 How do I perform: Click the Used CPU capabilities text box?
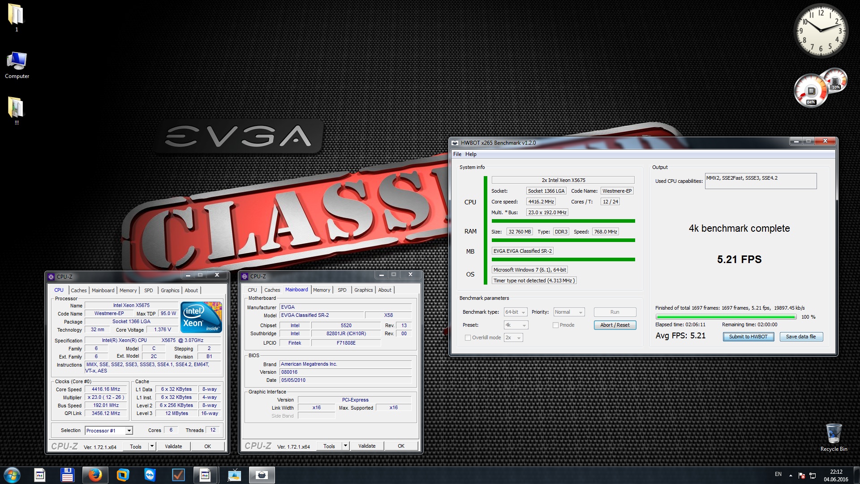(x=761, y=181)
